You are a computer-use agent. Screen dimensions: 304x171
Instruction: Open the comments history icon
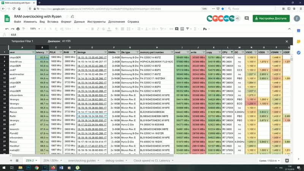(x=247, y=18)
